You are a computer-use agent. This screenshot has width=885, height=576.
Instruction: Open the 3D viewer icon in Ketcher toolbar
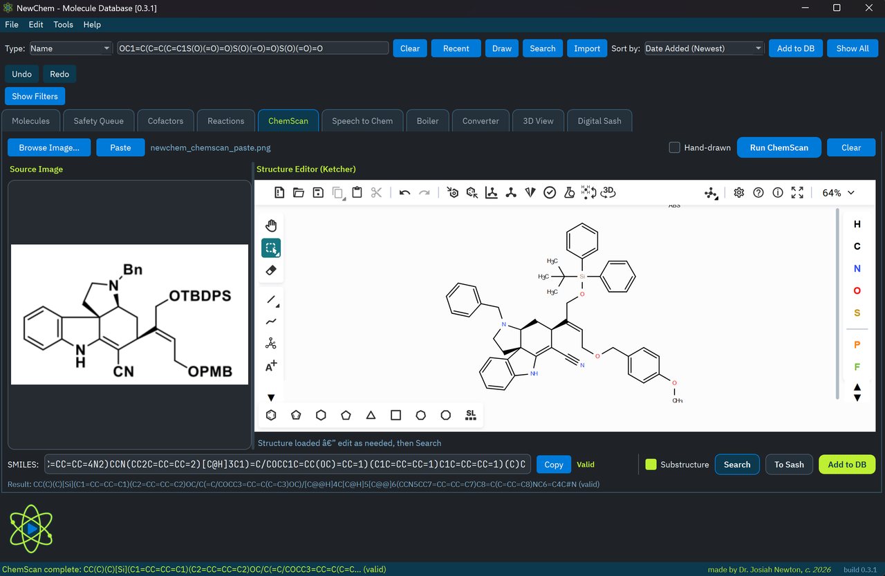(x=608, y=192)
